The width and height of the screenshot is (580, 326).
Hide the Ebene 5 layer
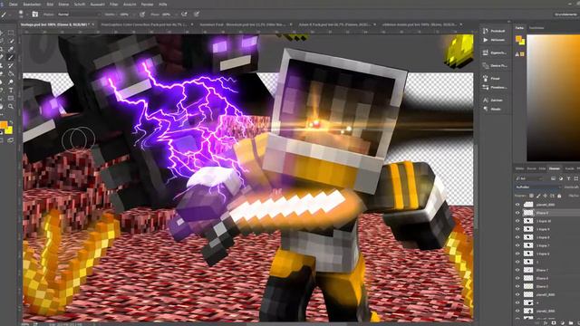(517, 286)
